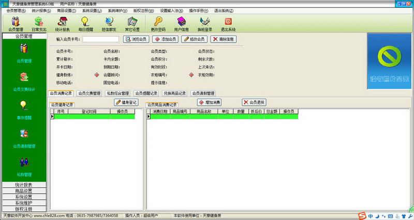The image size is (414, 220).
Task: Expand the 版权注册 sidebar section
Action: pos(24,209)
